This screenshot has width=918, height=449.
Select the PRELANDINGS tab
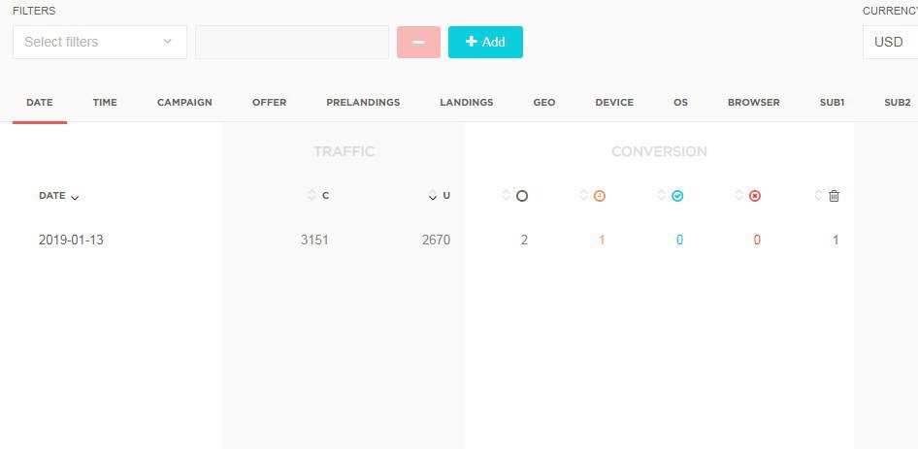coord(363,103)
